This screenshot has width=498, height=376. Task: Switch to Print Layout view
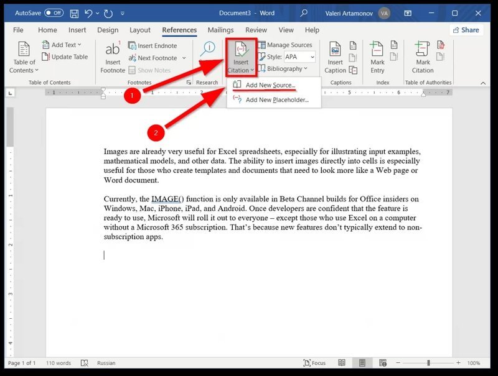(362, 363)
